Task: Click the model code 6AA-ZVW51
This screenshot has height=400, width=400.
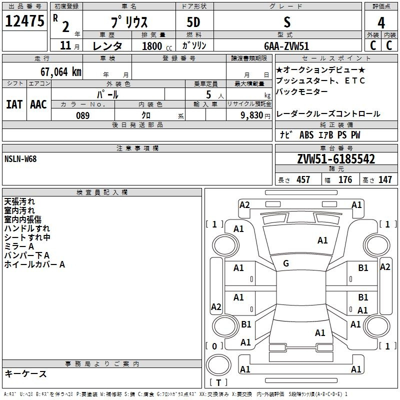Action: 287,45
